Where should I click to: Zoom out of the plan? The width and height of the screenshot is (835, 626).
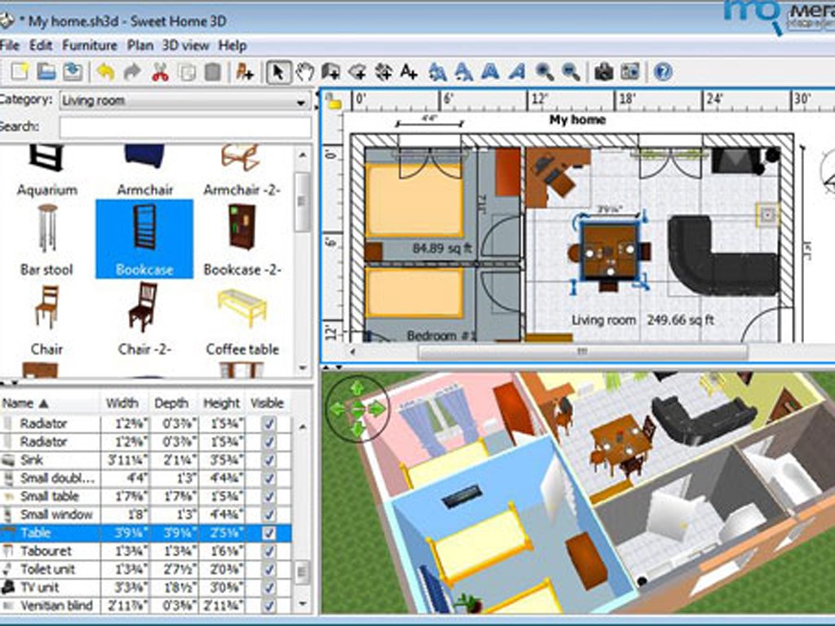571,72
